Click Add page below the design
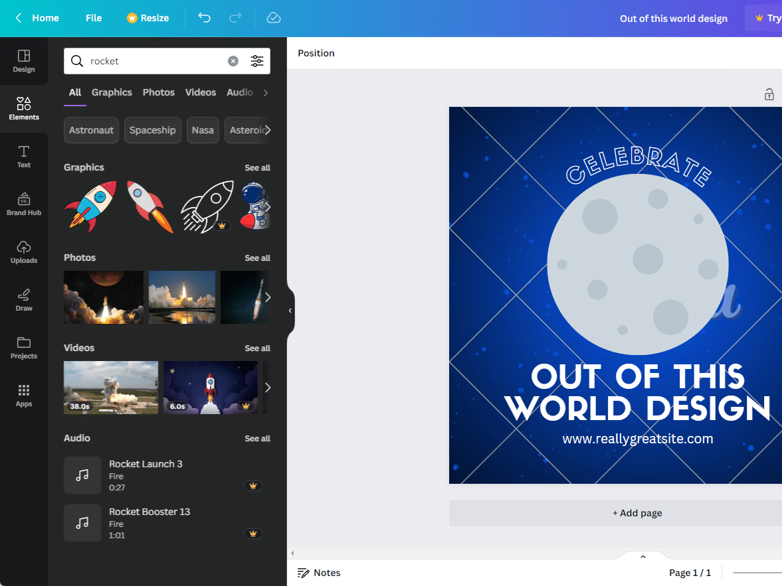The width and height of the screenshot is (782, 586). coord(637,512)
